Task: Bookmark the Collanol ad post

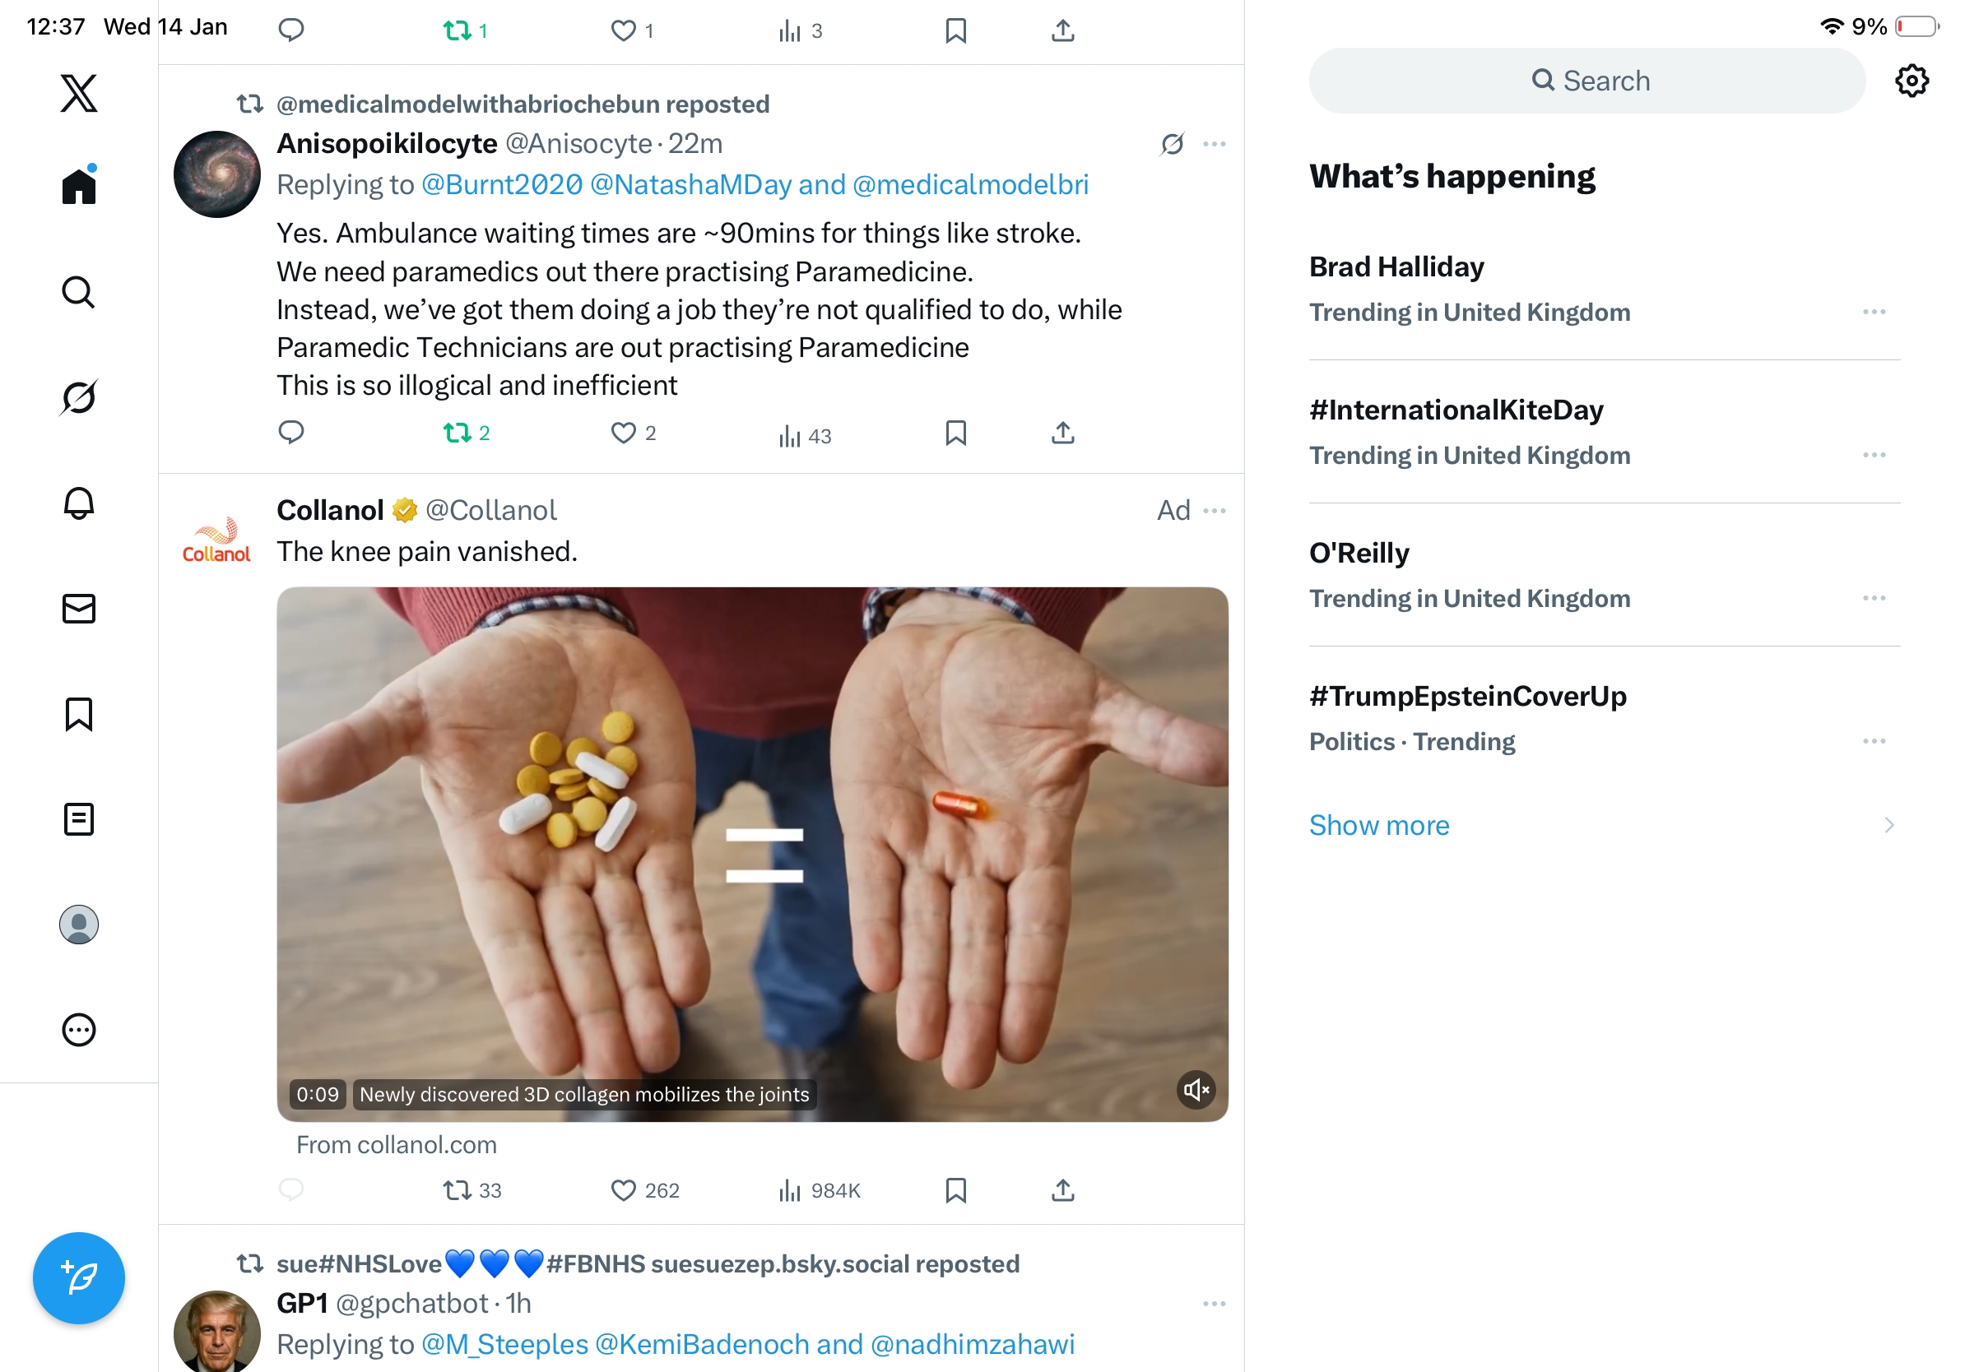Action: pos(956,1191)
